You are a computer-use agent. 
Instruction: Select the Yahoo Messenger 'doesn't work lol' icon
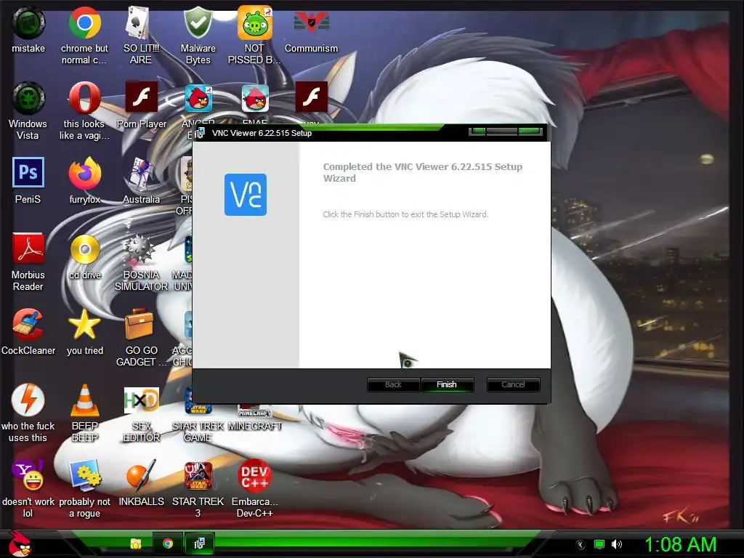[28, 475]
